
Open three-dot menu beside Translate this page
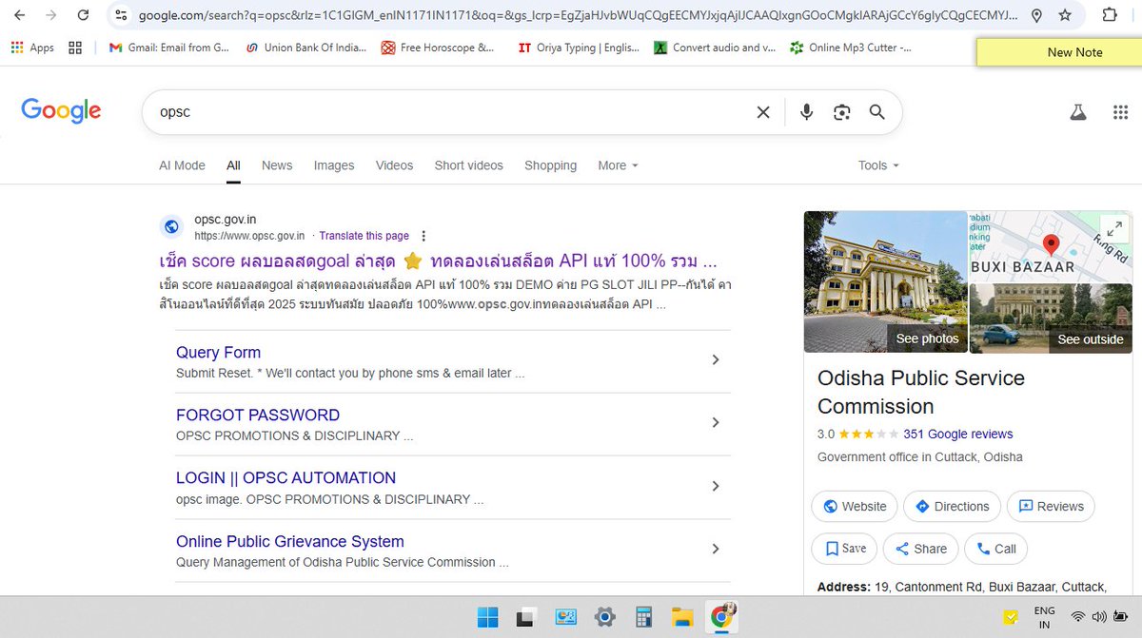point(423,236)
